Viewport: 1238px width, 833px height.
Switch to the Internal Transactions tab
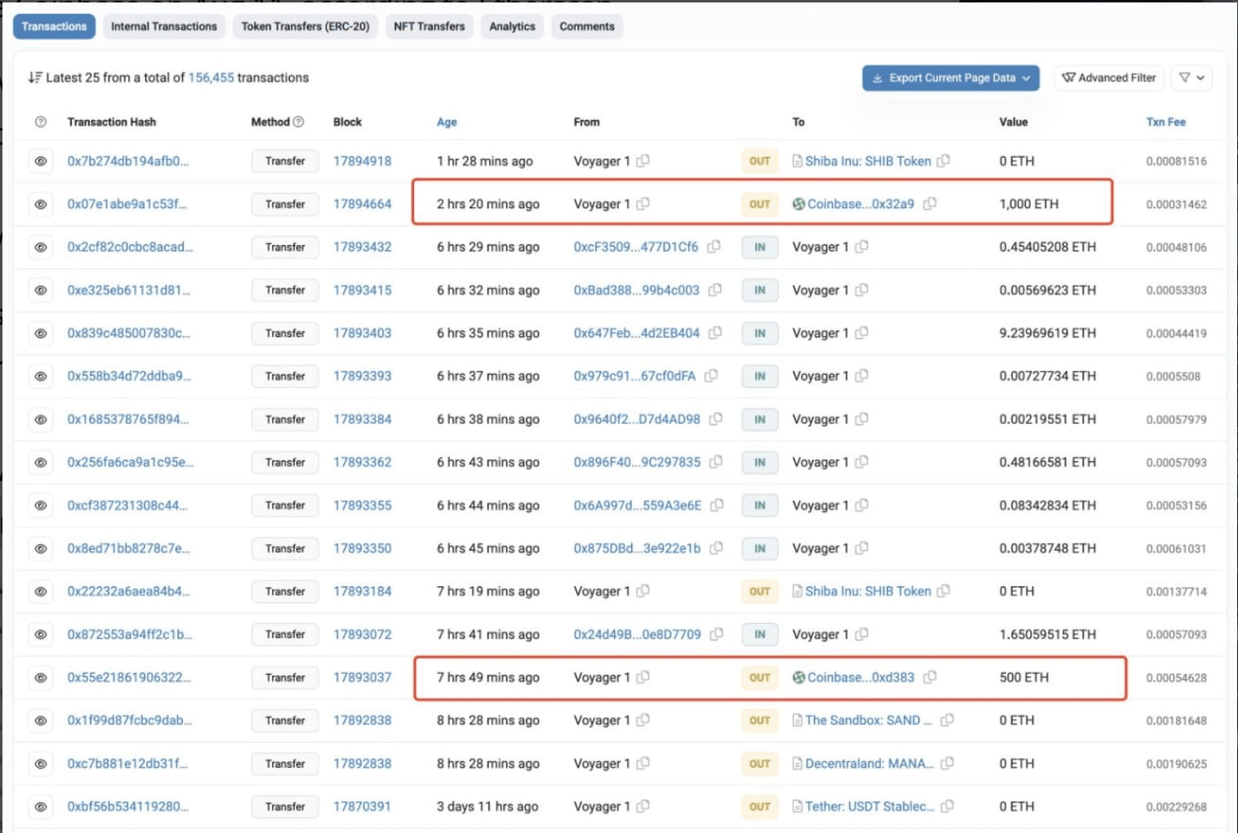click(164, 27)
